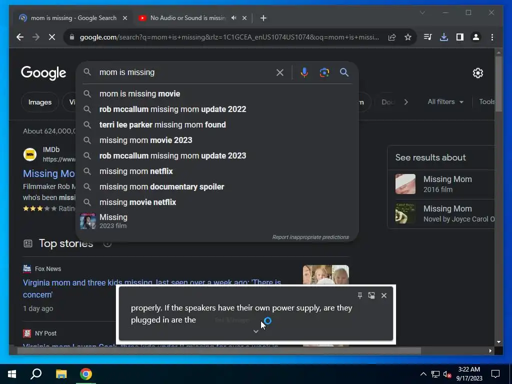
Task: Click the live caption pop-out window icon
Action: coord(371,295)
